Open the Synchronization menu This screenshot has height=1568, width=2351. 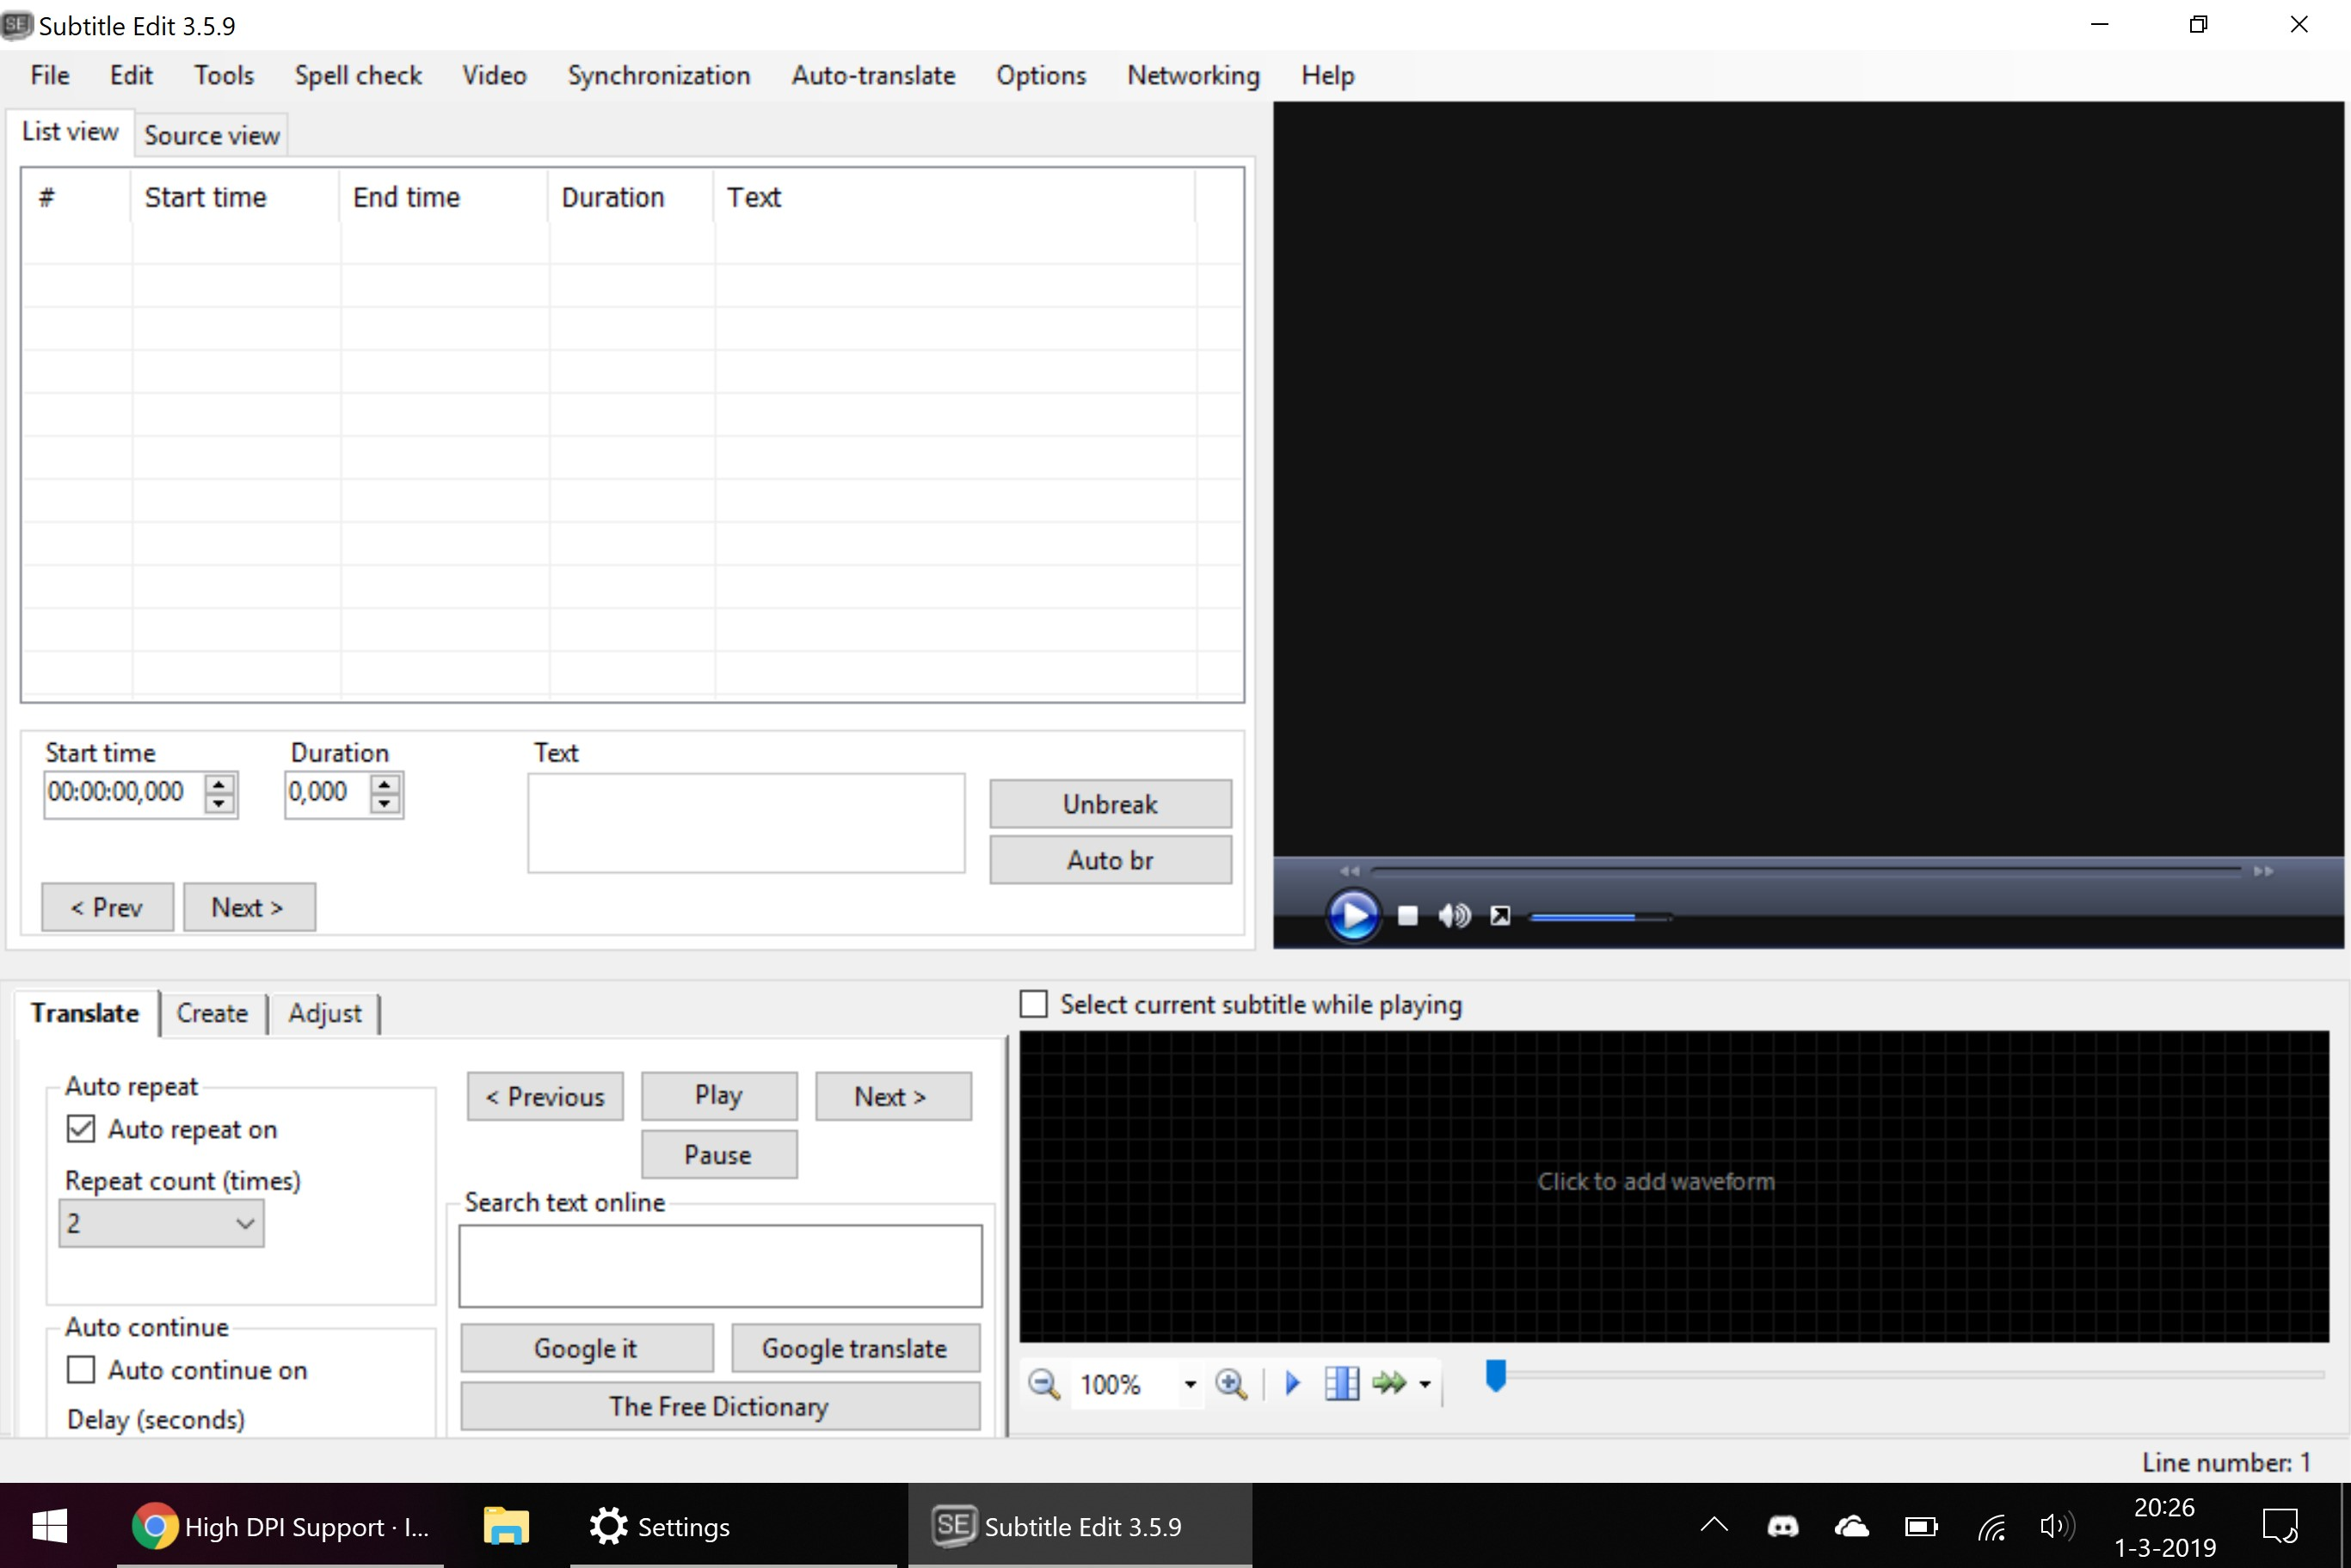[658, 75]
